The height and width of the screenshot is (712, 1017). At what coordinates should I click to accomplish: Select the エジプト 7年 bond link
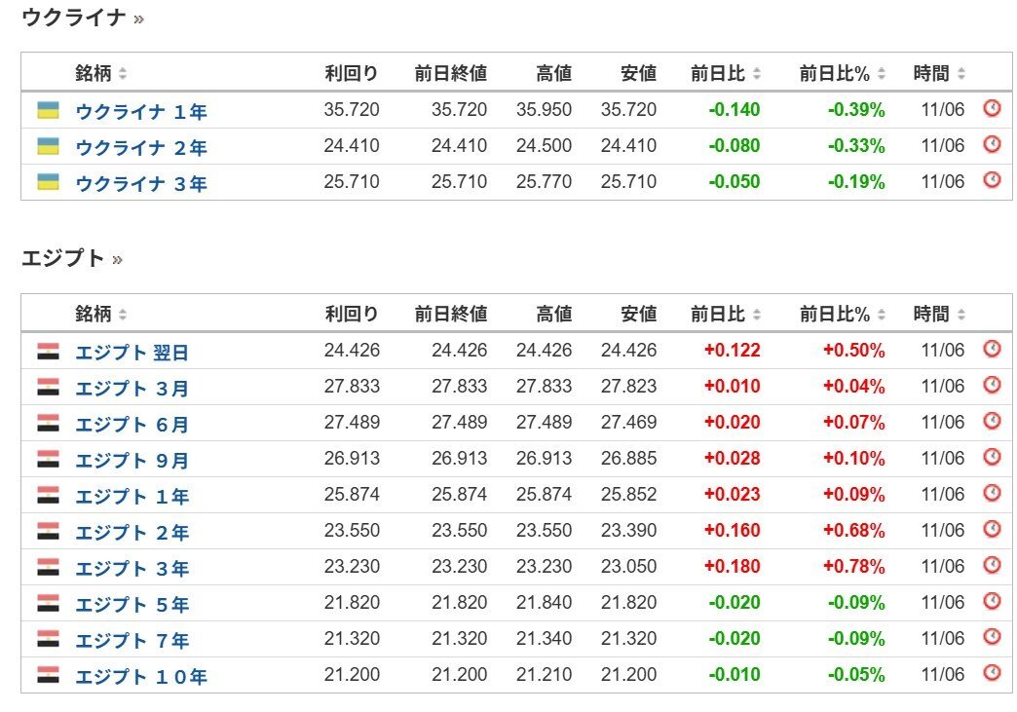132,640
